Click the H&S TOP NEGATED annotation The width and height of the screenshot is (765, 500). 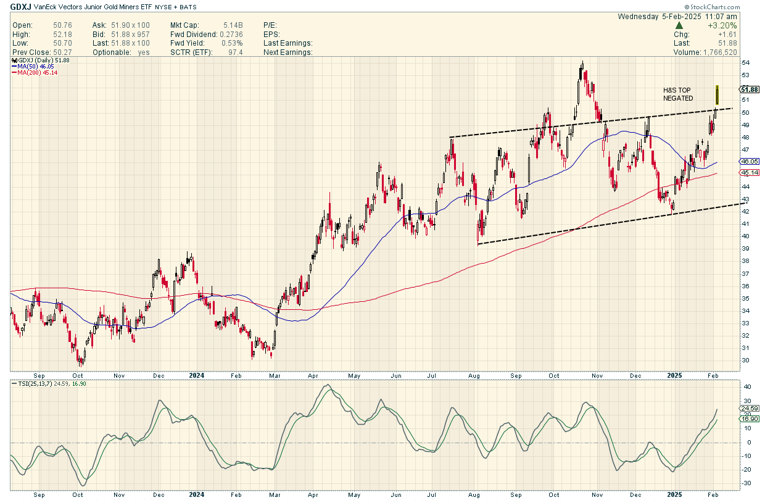(678, 94)
